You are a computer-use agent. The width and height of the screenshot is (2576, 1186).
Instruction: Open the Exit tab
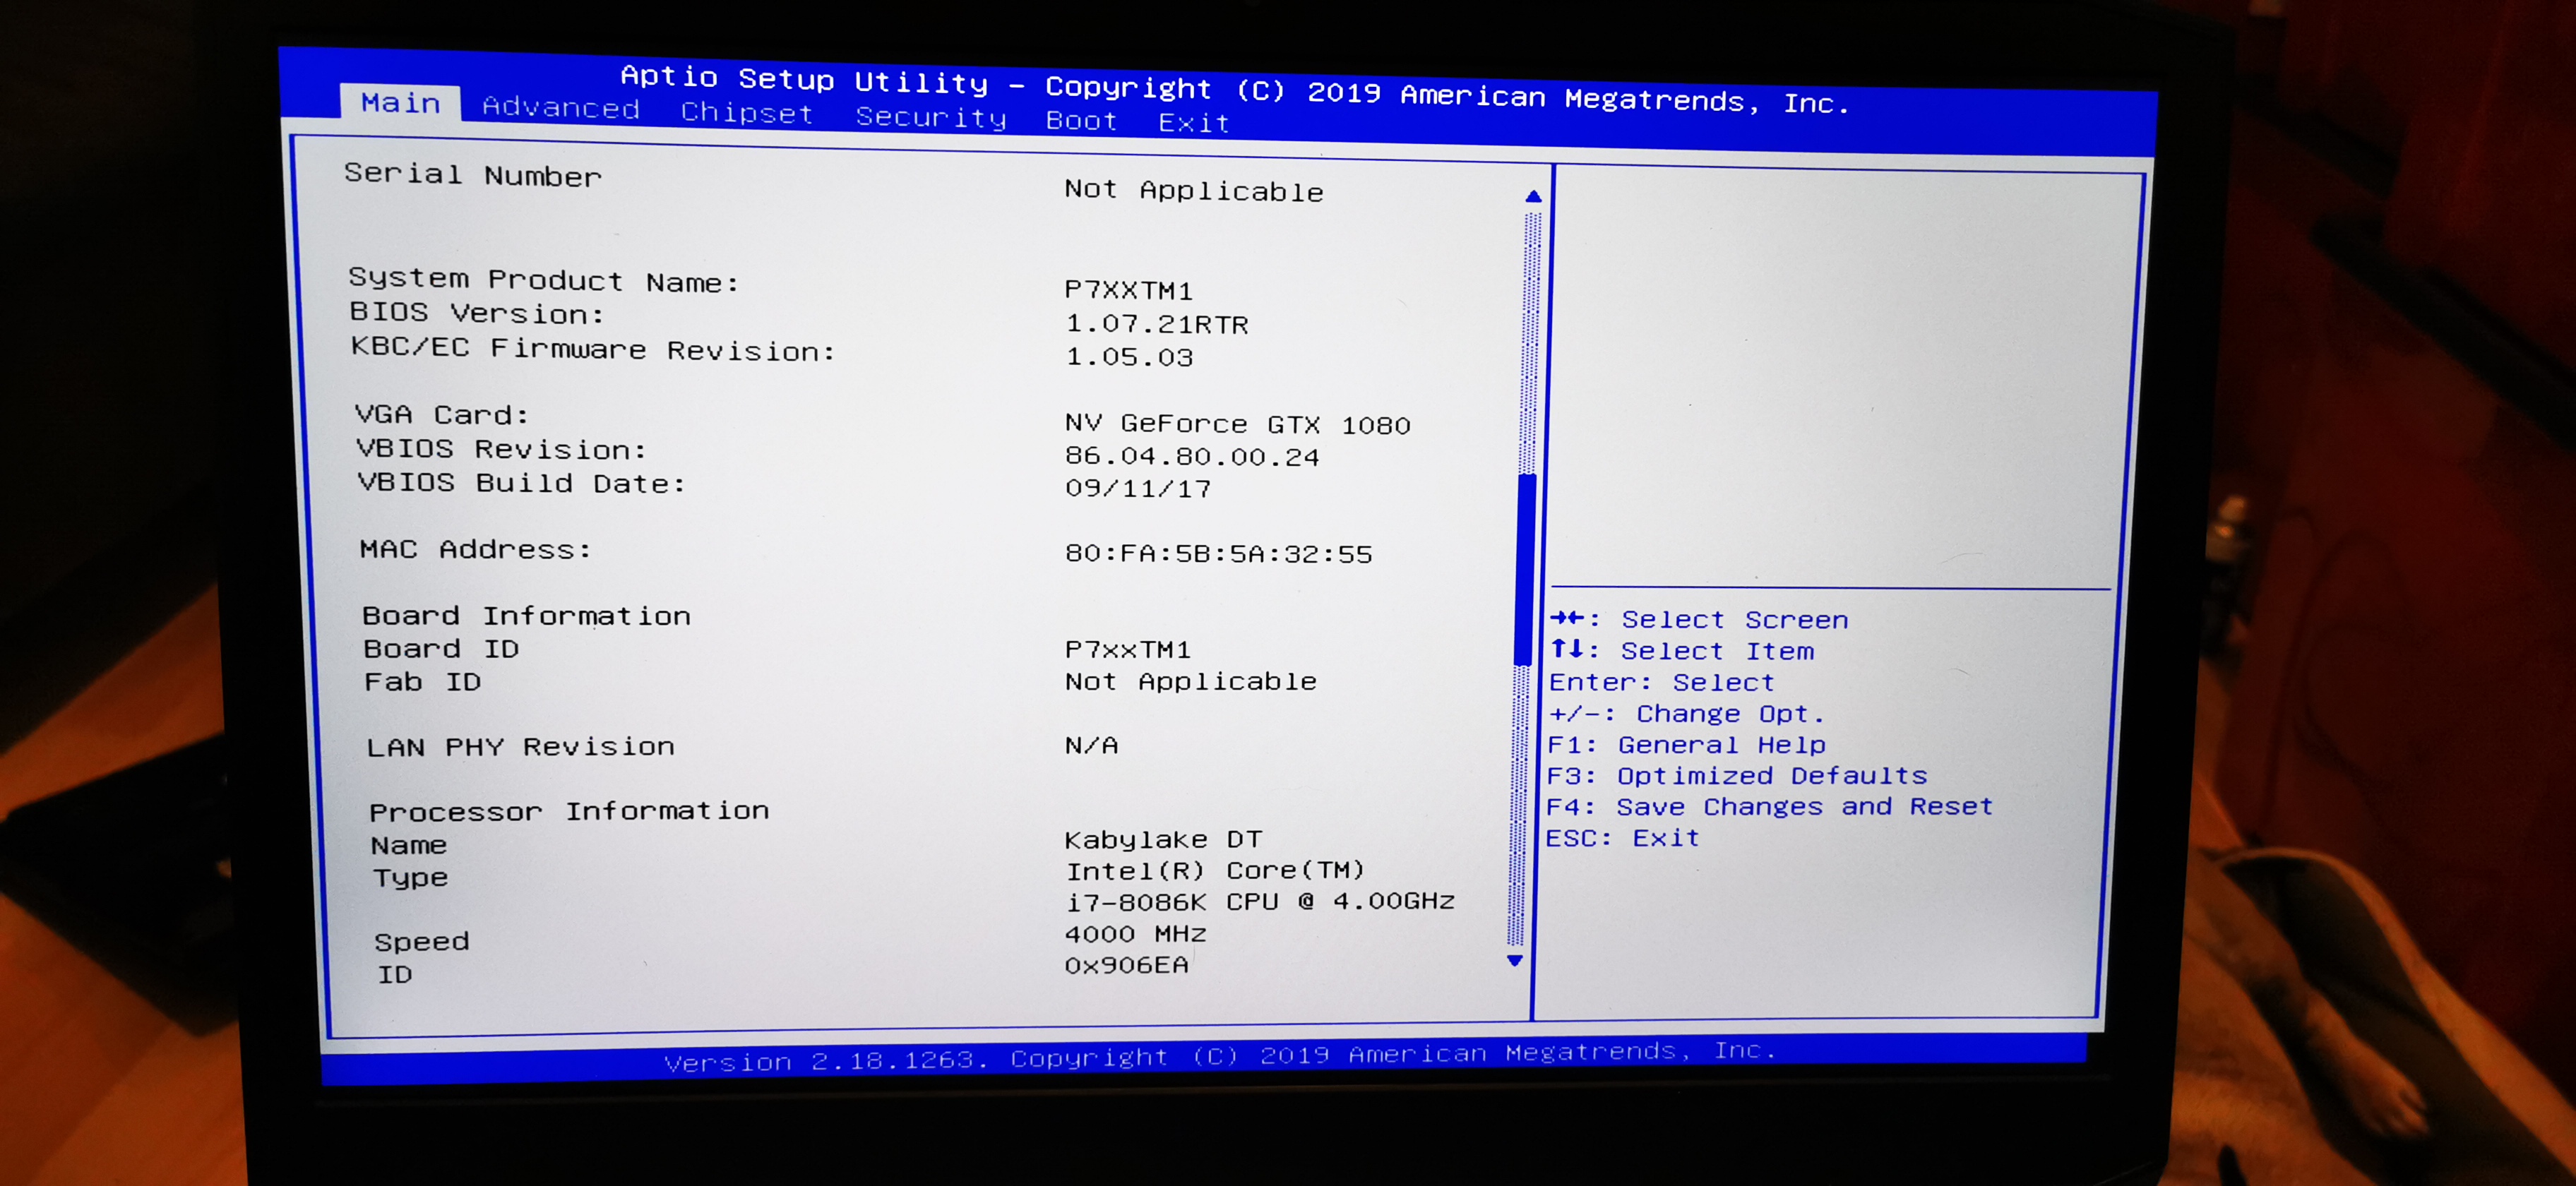coord(1193,122)
